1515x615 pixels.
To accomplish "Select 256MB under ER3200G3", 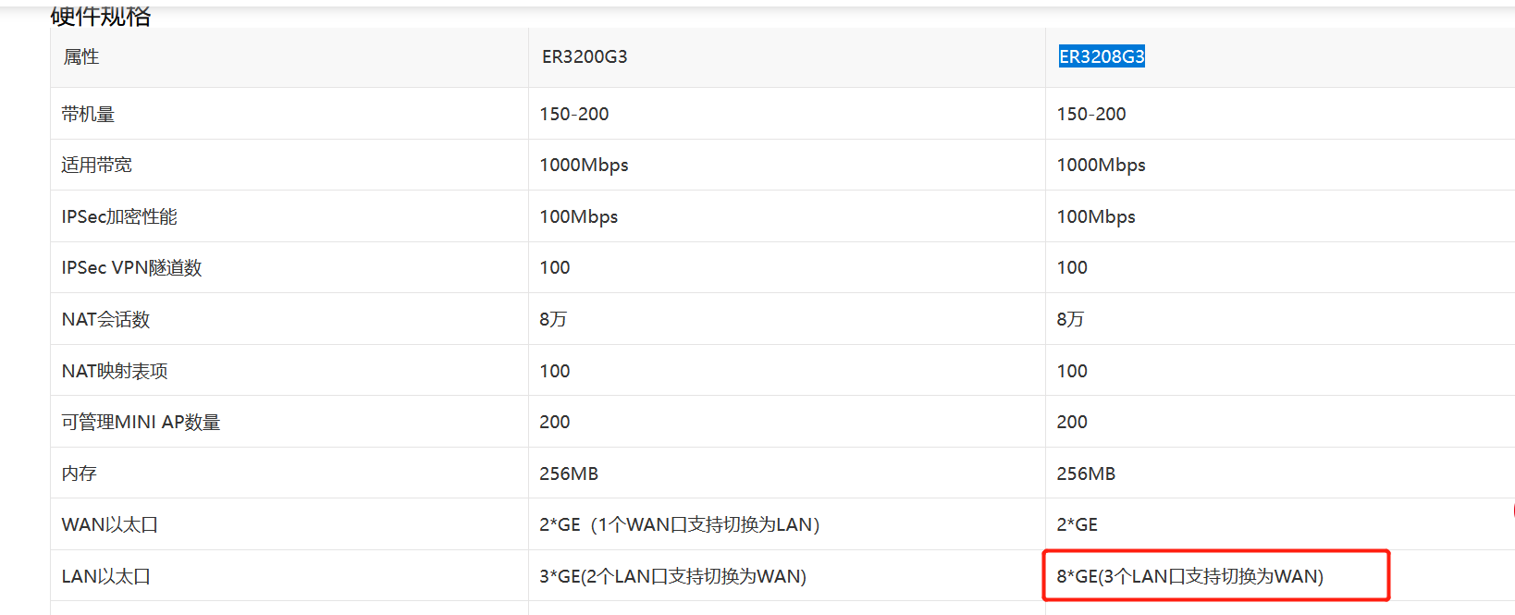I will coord(569,474).
